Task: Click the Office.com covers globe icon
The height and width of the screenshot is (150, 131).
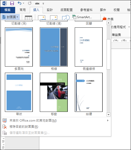Action: (5, 121)
